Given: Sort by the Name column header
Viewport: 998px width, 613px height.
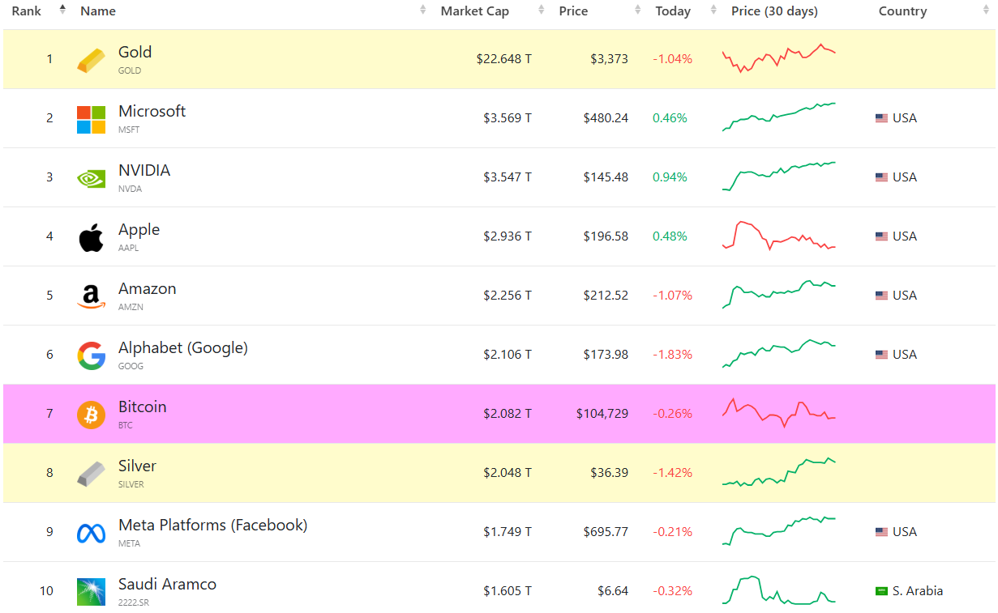Looking at the screenshot, I should point(98,11).
